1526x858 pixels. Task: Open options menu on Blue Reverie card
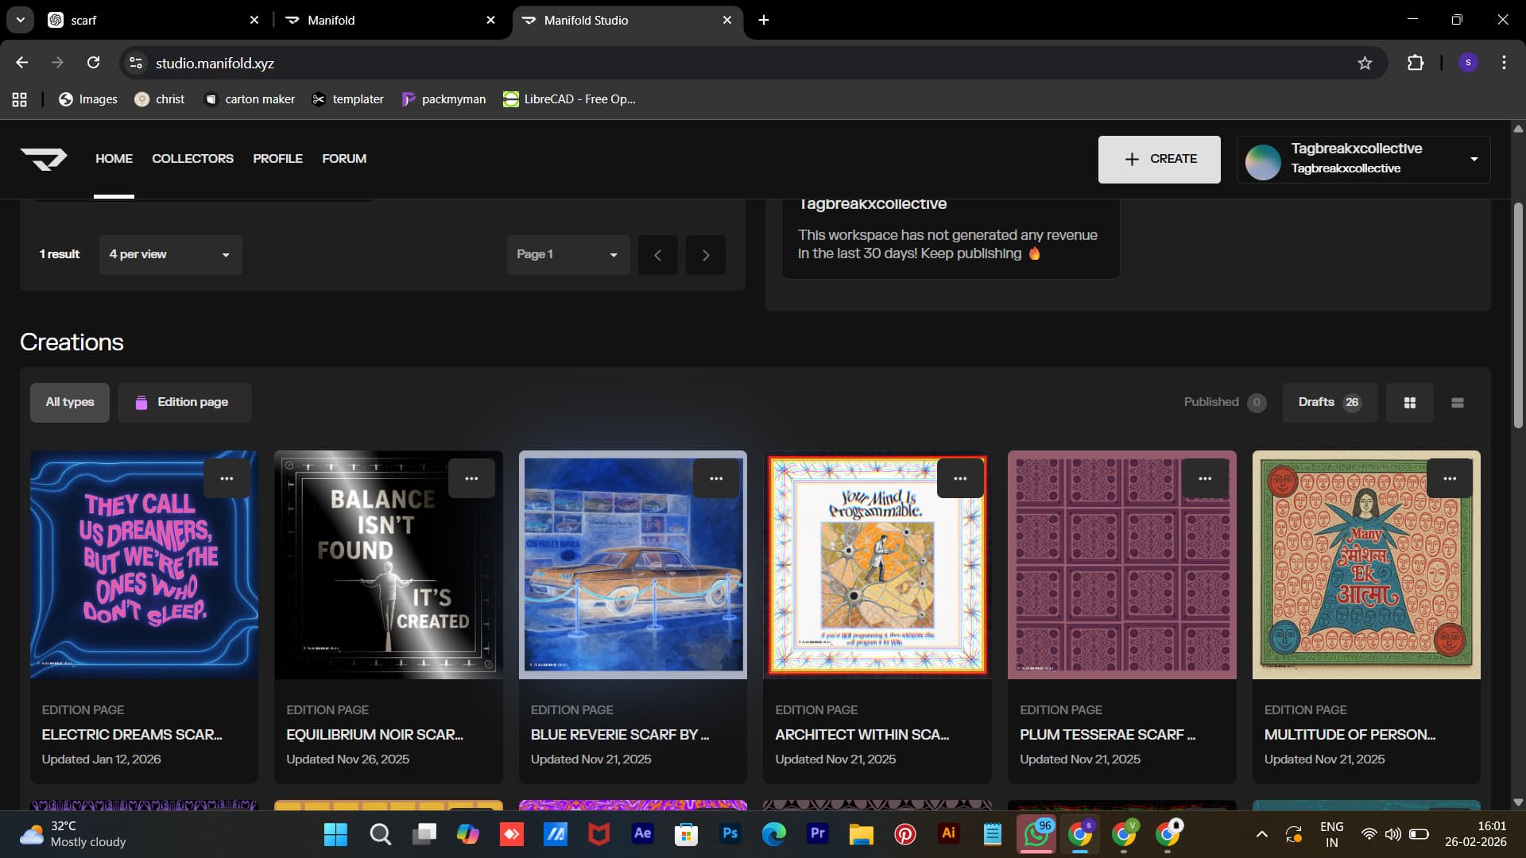click(715, 478)
